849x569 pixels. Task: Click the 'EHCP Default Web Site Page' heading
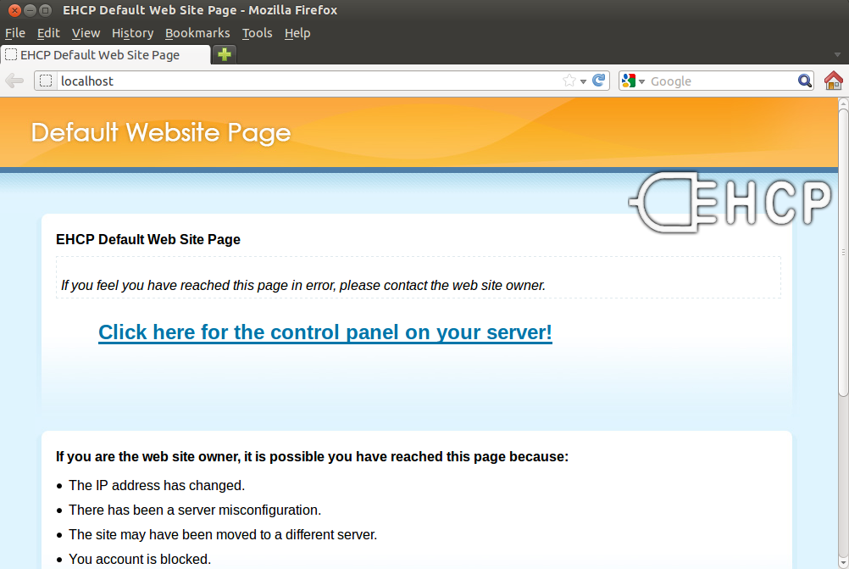click(147, 239)
